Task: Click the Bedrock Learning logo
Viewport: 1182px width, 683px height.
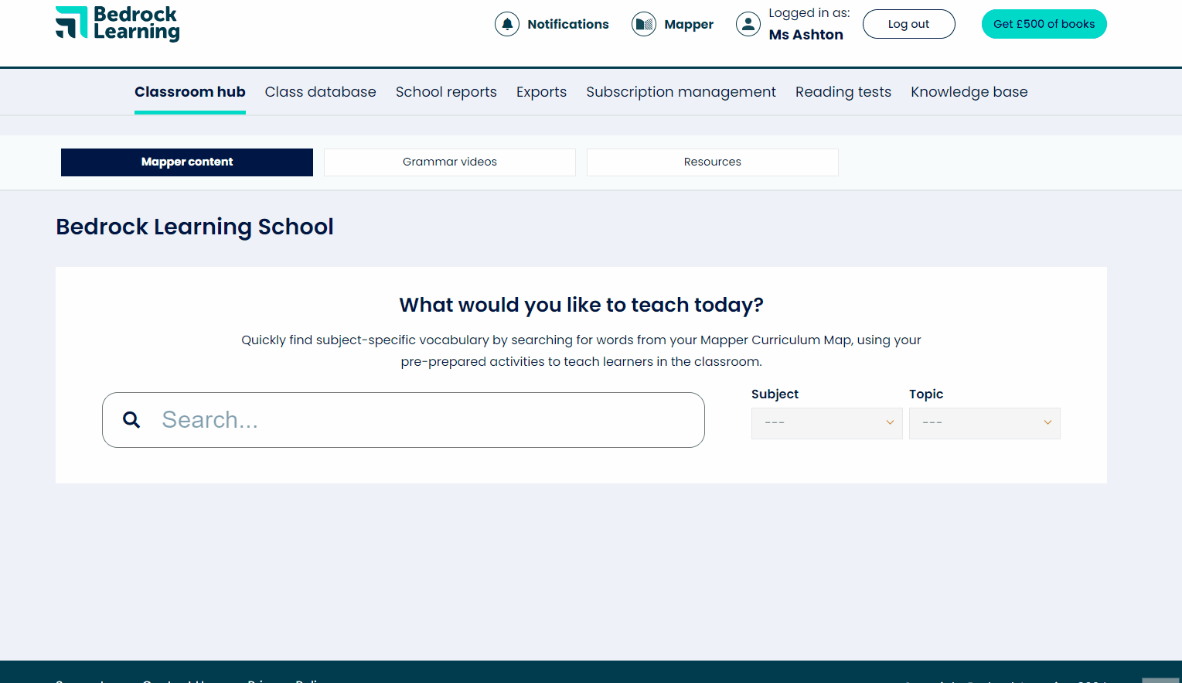Action: tap(118, 23)
